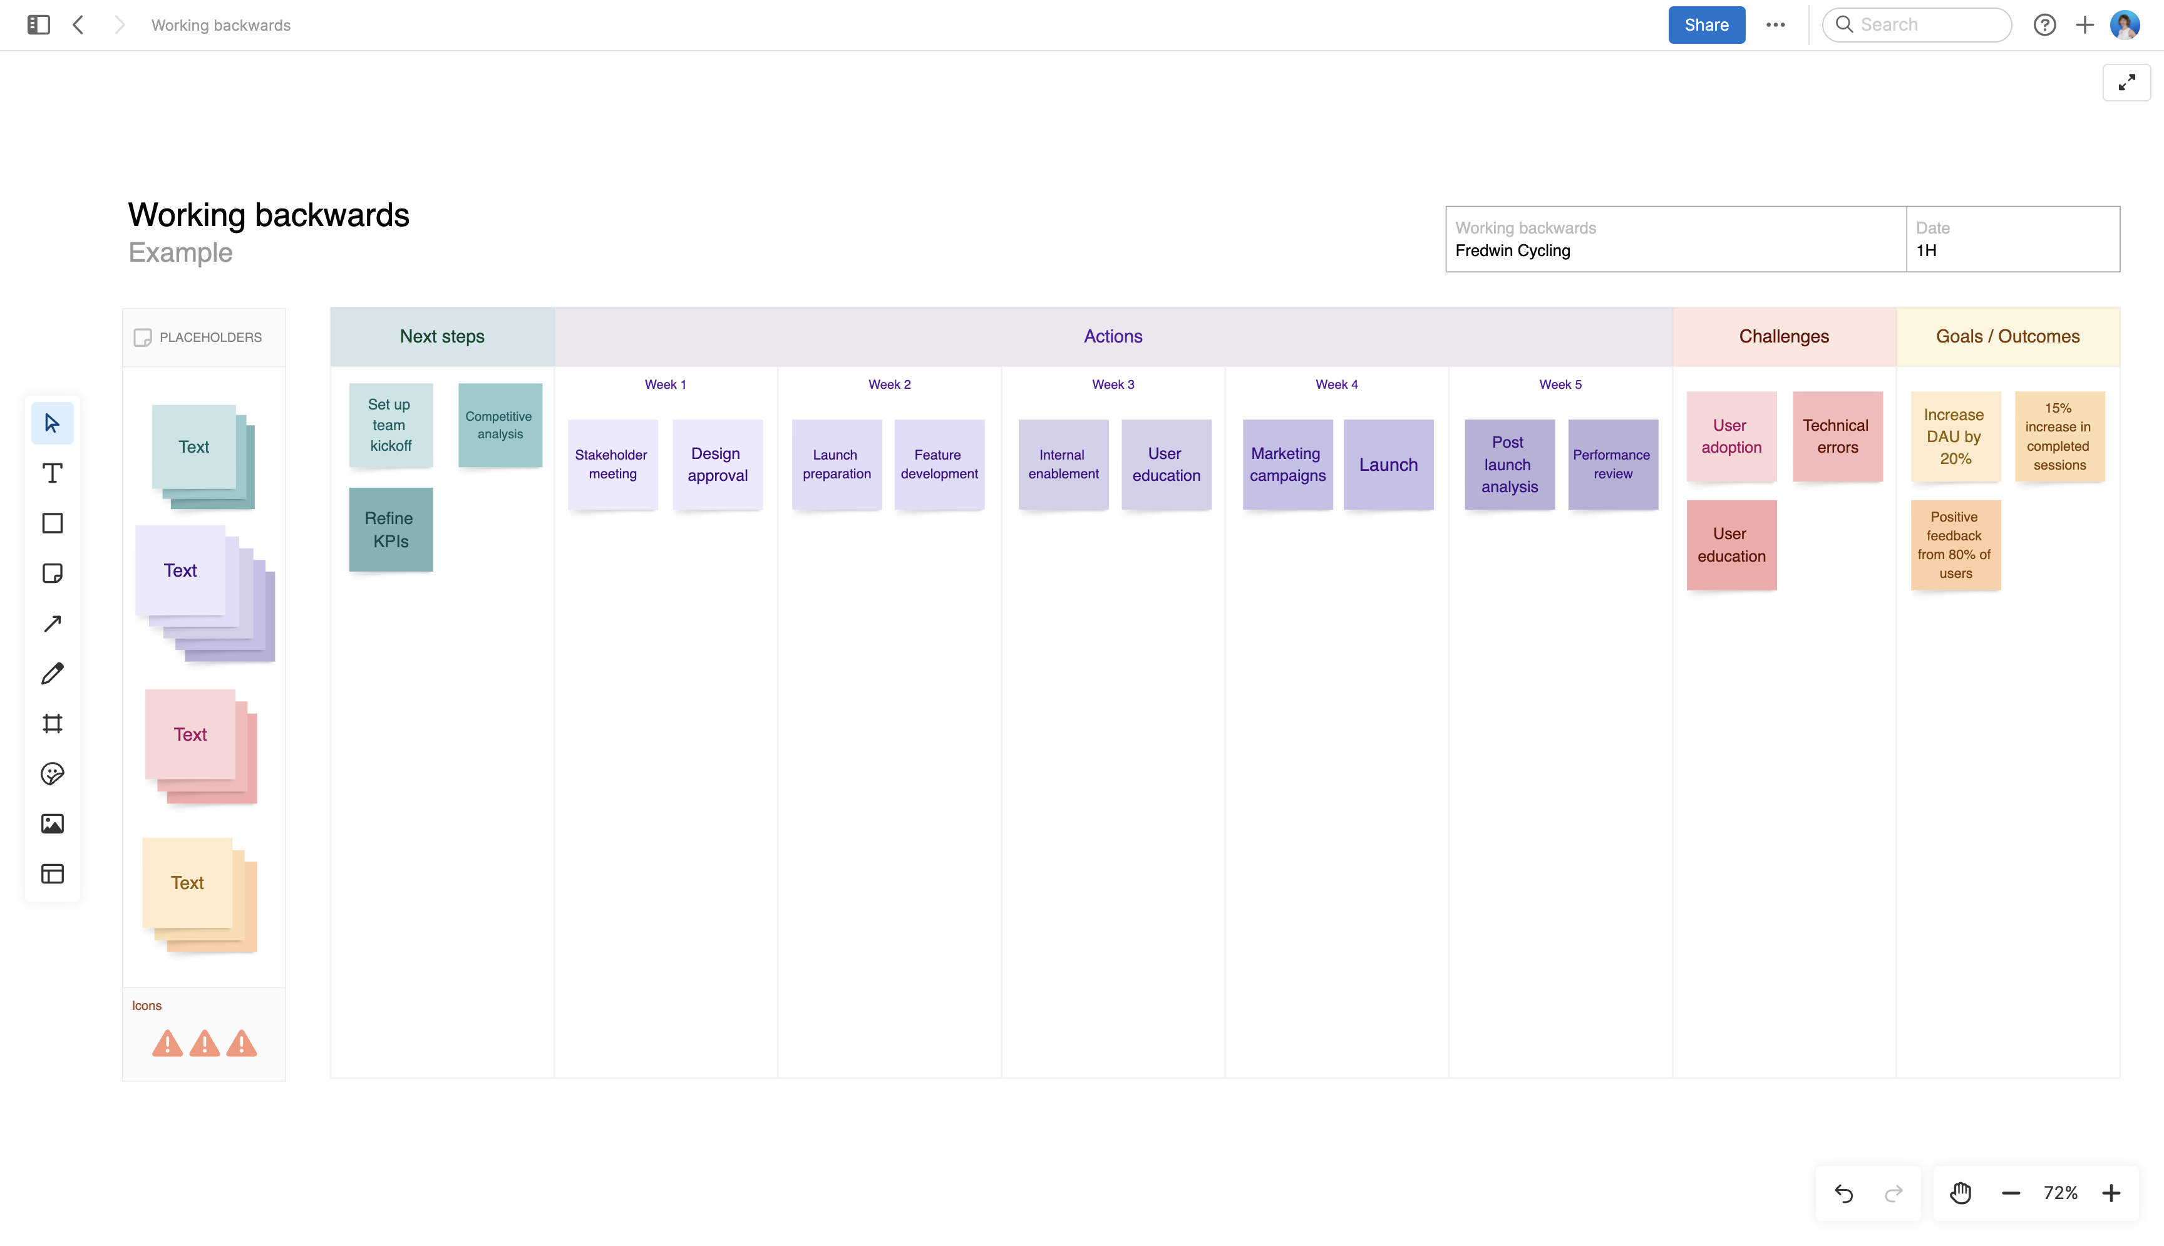Select the Sticky note tool
This screenshot has width=2164, height=1246.
click(52, 574)
